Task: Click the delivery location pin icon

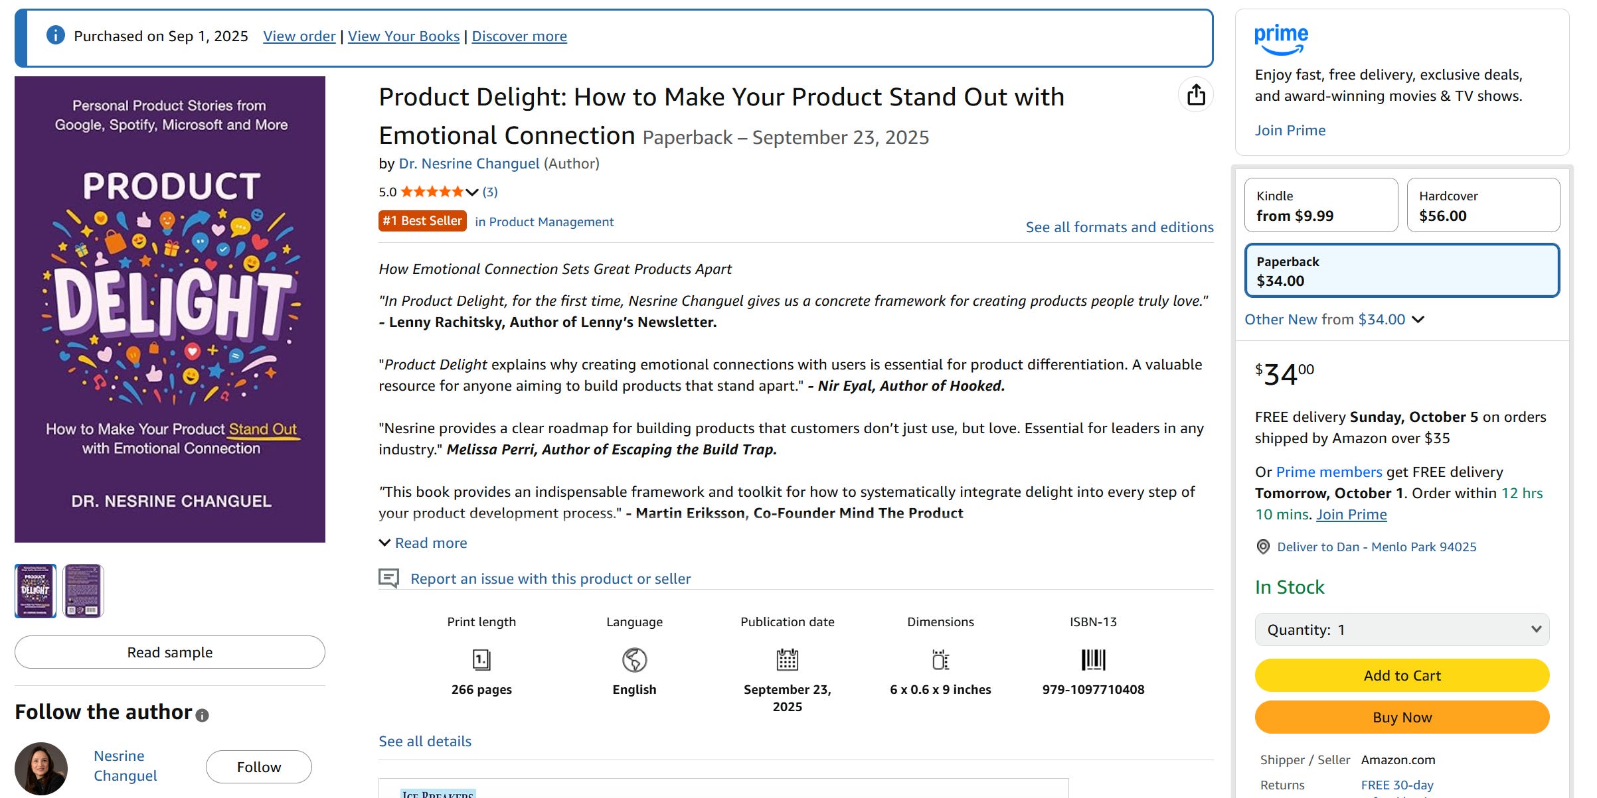Action: [1263, 547]
